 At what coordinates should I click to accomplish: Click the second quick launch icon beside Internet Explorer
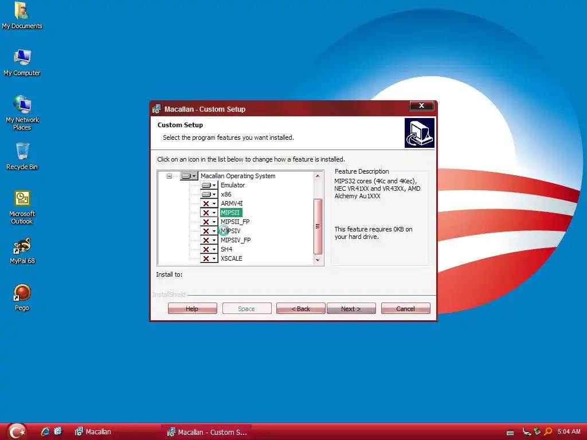pyautogui.click(x=58, y=431)
